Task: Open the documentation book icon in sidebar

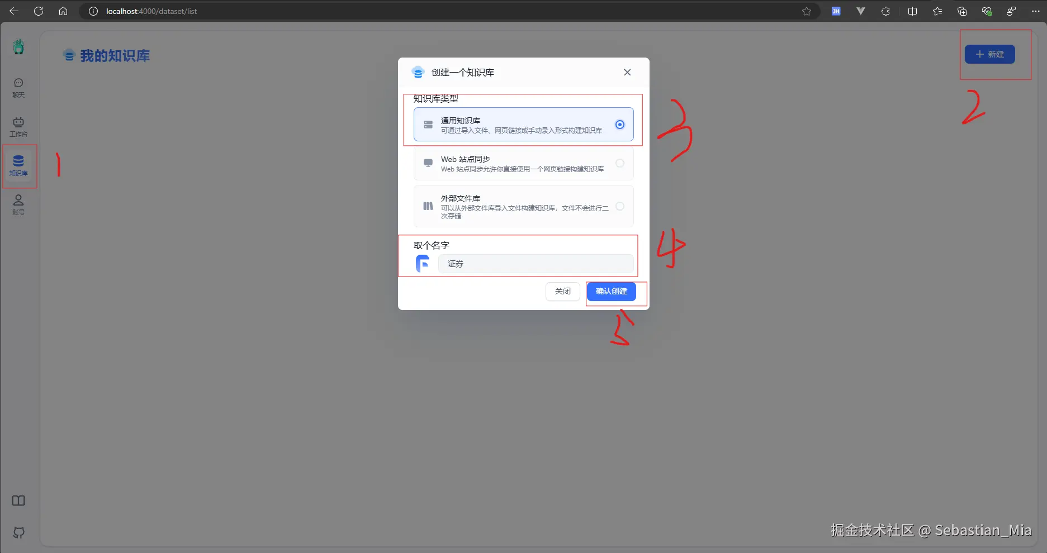Action: 18,500
